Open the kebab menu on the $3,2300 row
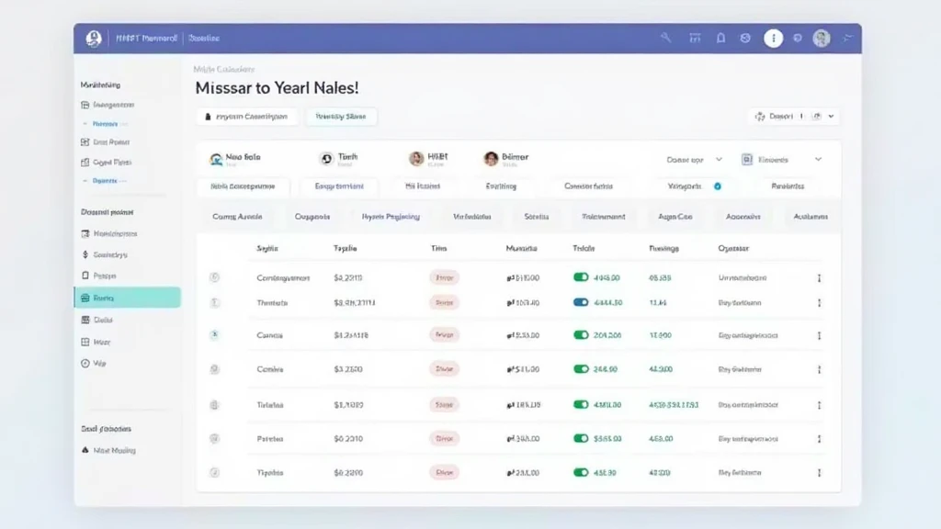This screenshot has width=941, height=529. 819,369
